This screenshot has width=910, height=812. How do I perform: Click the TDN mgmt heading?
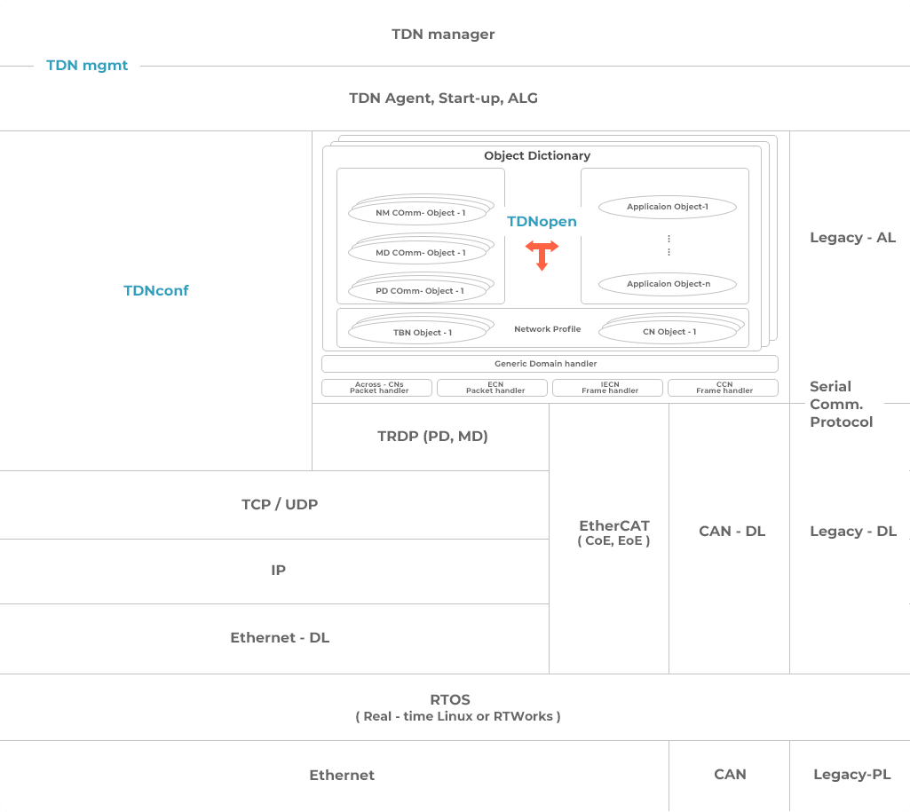[87, 66]
